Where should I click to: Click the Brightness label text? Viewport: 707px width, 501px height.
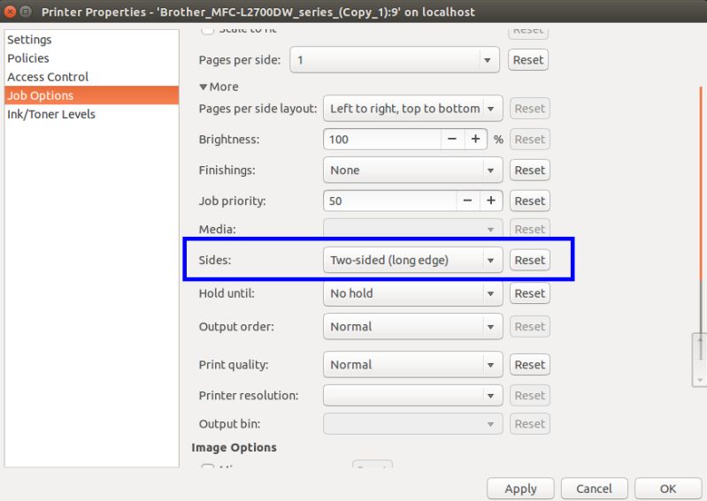(x=229, y=140)
